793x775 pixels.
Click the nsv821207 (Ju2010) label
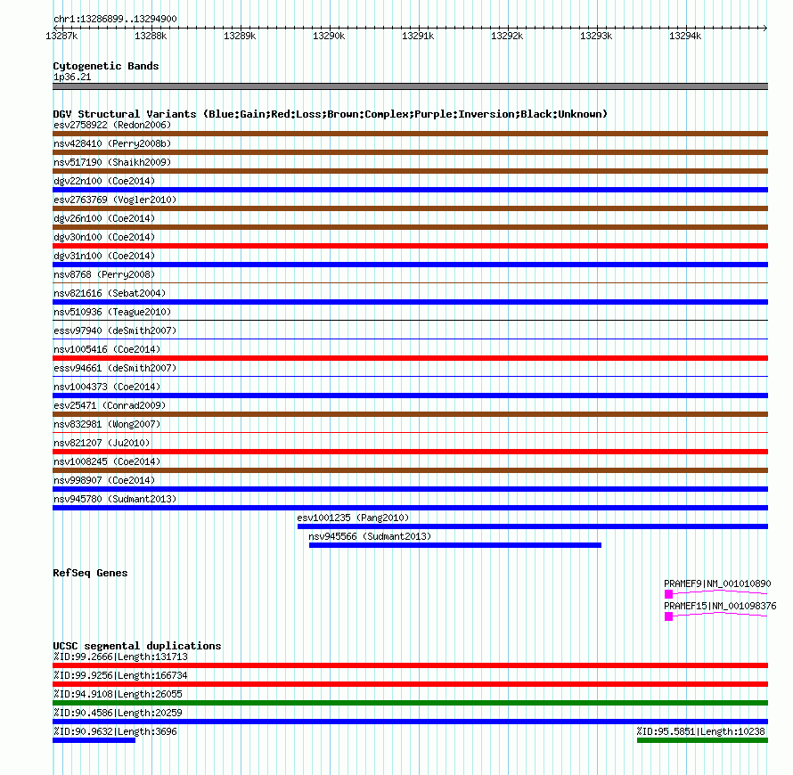[102, 443]
